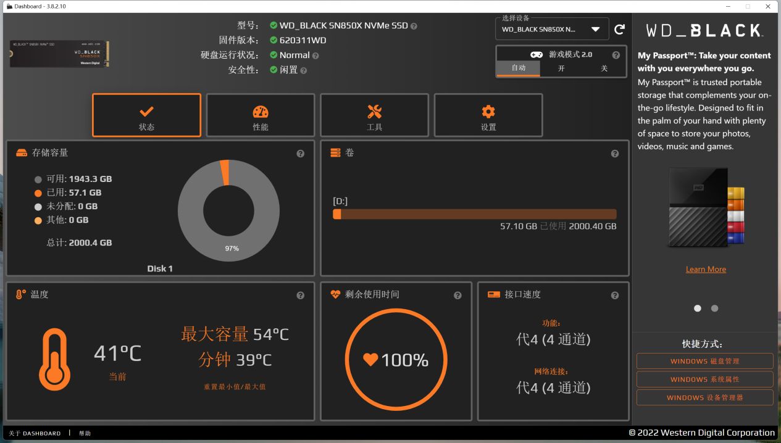Click the 其他 legend dot

click(38, 220)
